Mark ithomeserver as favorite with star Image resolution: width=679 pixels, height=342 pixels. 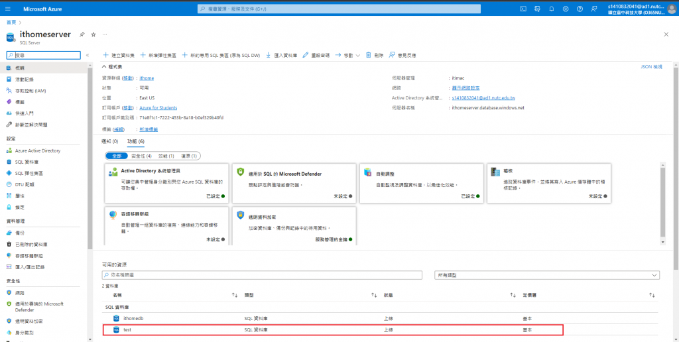click(x=93, y=34)
